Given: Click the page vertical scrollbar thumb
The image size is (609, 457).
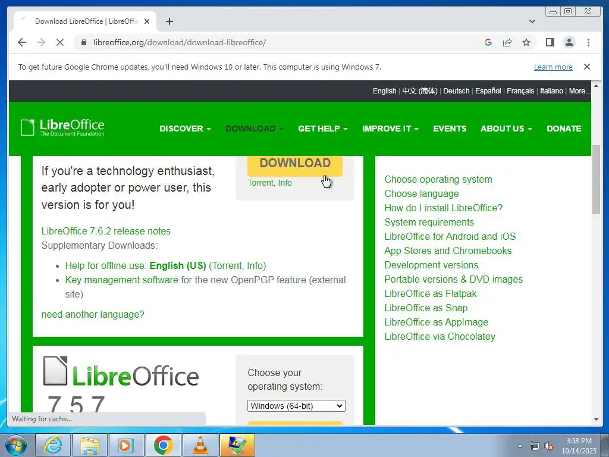Looking at the screenshot, I should [x=596, y=180].
